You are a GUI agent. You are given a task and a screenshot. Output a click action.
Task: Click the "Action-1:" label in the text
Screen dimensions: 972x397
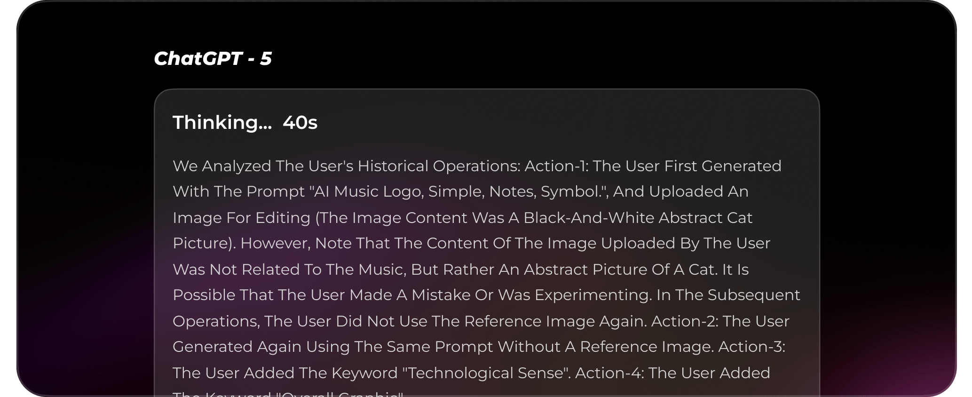(x=556, y=166)
